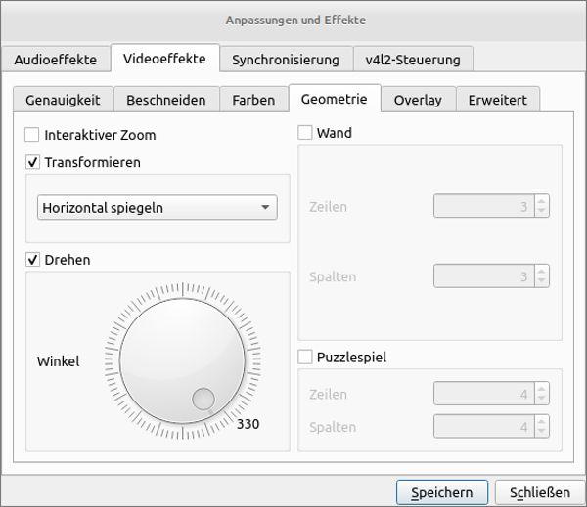This screenshot has width=587, height=507.
Task: Click the Winkel rotation dial
Action: [183, 361]
